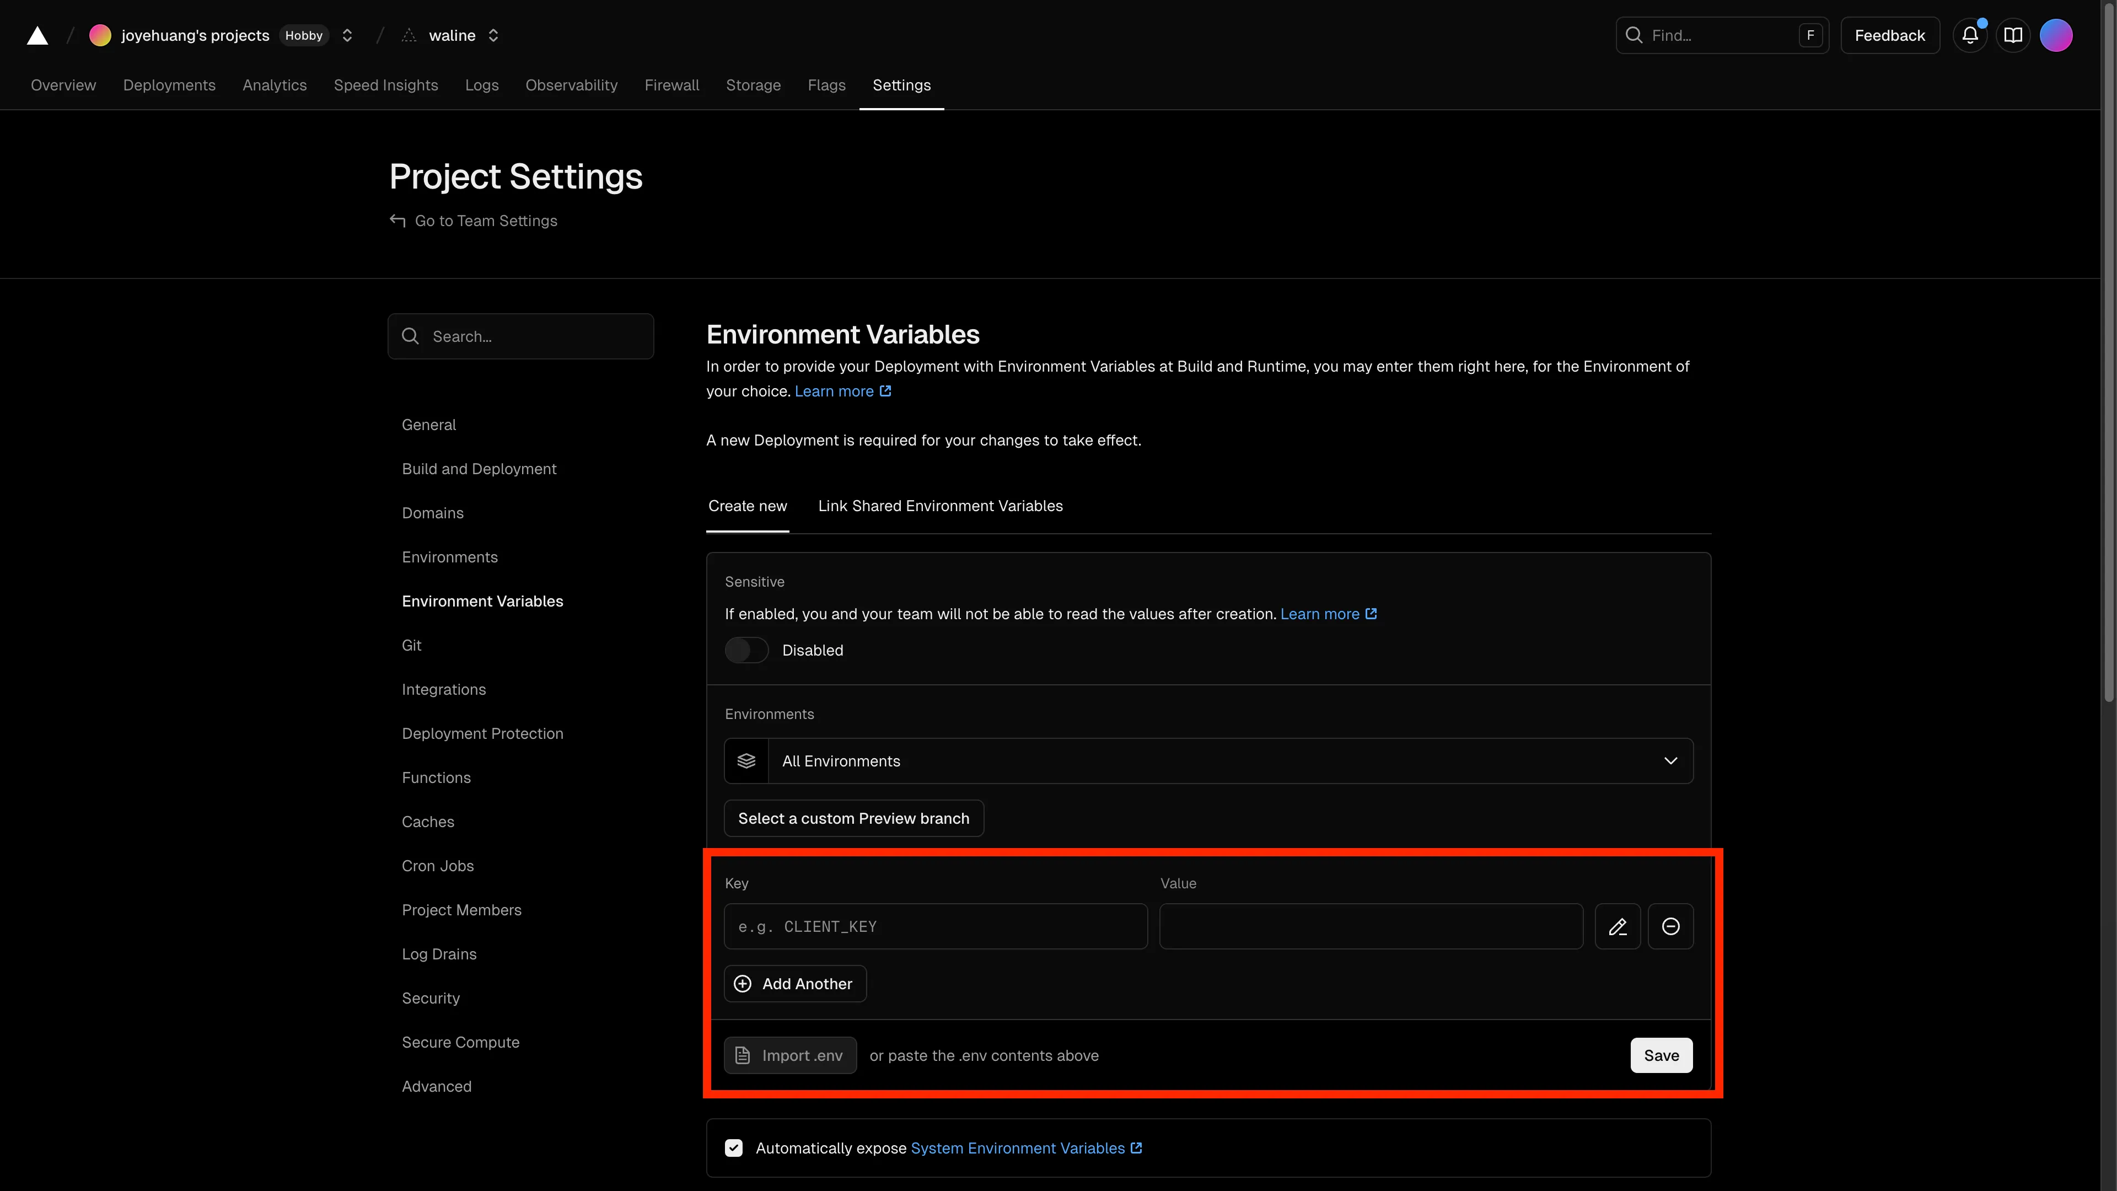Open System Environment Variables link
Viewport: 2117px width, 1191px height.
[1017, 1147]
